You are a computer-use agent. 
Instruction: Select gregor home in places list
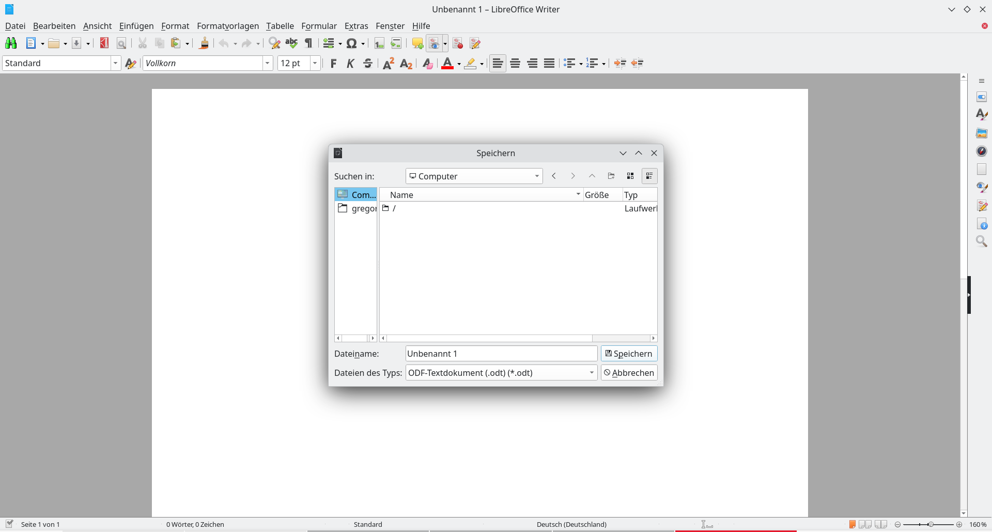click(356, 208)
